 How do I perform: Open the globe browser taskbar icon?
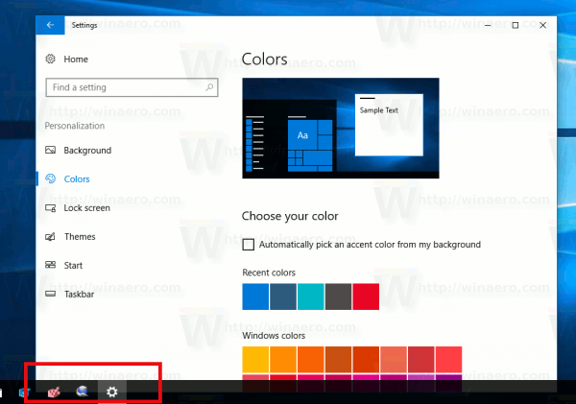pyautogui.click(x=82, y=392)
